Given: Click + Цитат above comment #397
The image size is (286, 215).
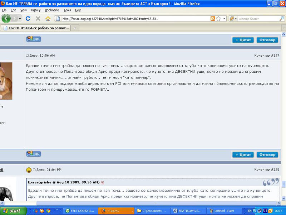Looking at the screenshot, I should click(x=243, y=40).
